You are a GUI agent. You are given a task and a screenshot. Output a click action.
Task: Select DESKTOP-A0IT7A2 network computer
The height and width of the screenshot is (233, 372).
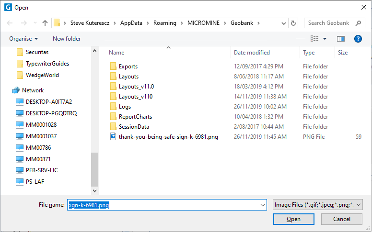coord(44,102)
